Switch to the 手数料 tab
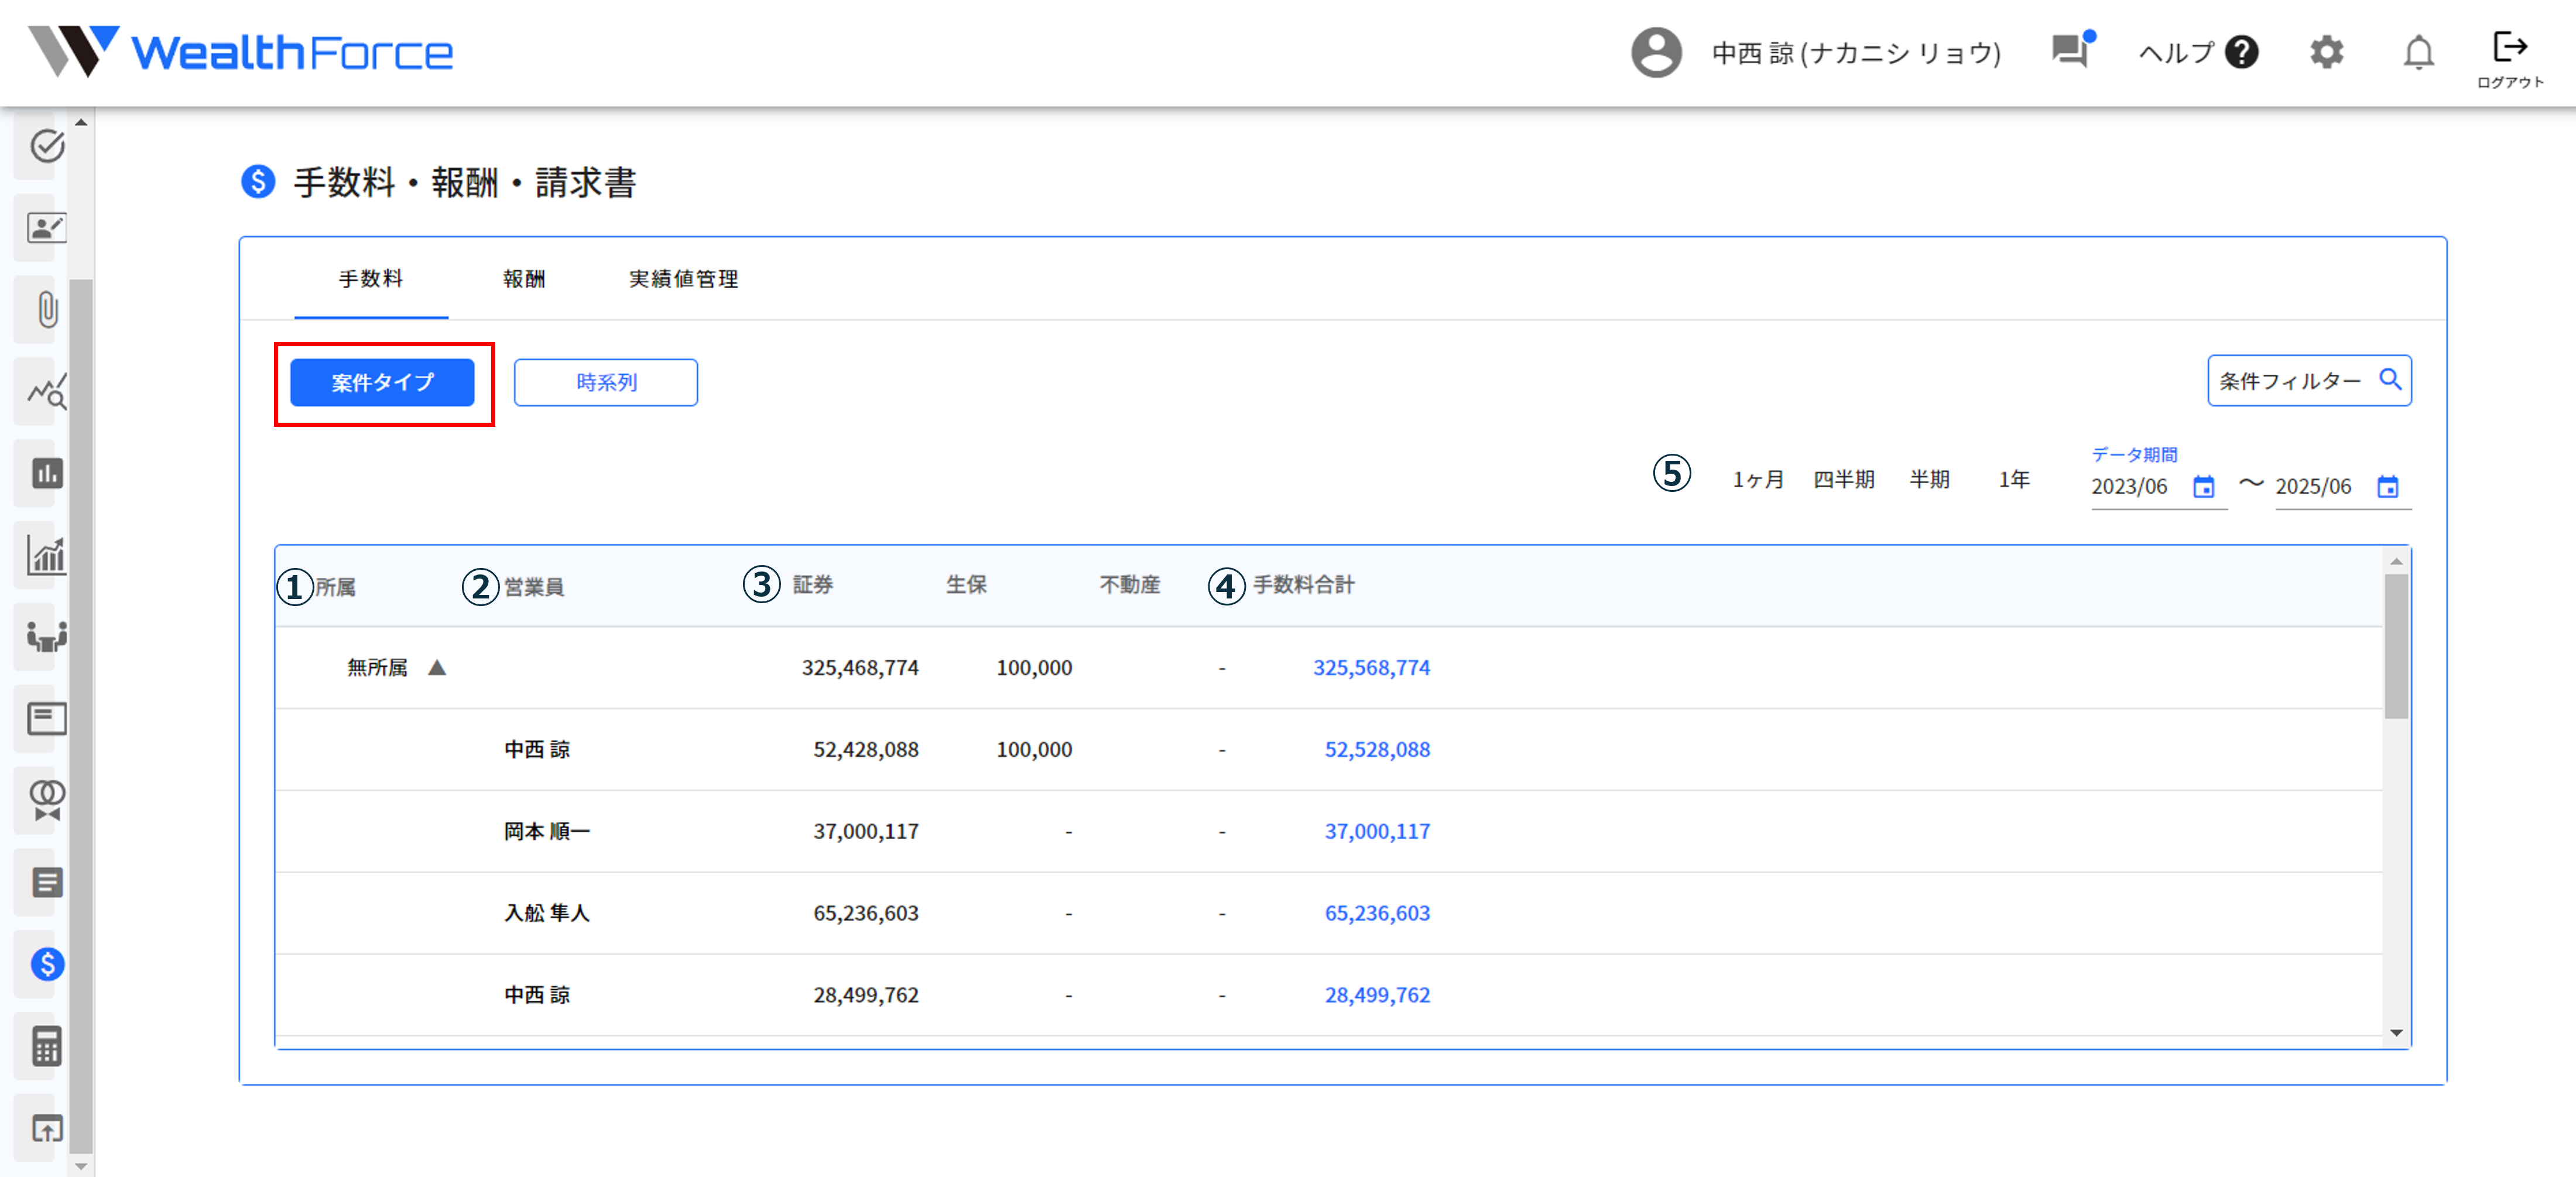The image size is (2576, 1177). pyautogui.click(x=371, y=279)
